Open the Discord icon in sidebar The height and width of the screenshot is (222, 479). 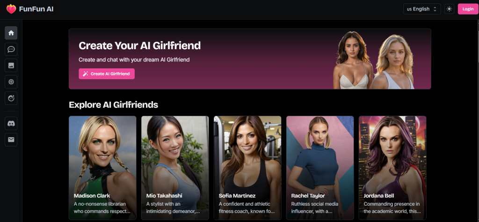(x=11, y=124)
